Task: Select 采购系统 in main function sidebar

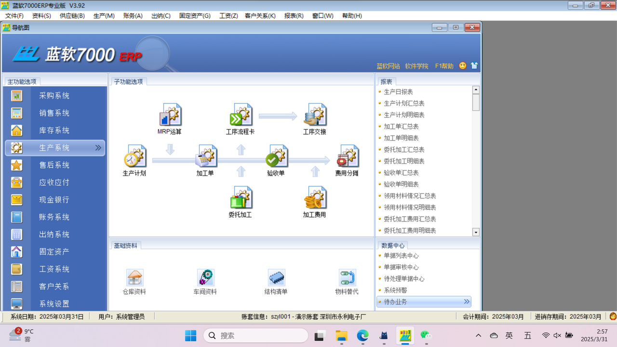Action: (x=55, y=96)
